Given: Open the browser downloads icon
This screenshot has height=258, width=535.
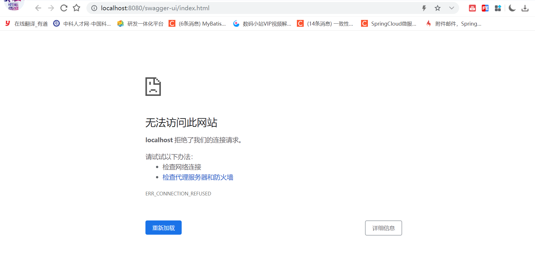Looking at the screenshot, I should (x=525, y=8).
